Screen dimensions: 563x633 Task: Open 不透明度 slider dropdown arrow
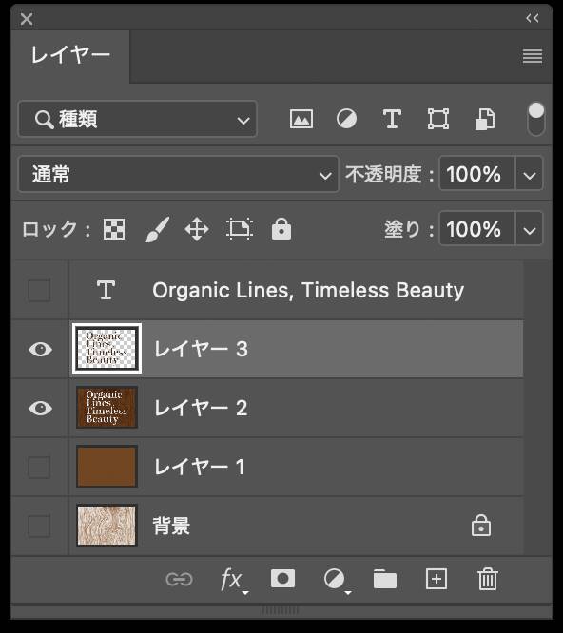(529, 174)
